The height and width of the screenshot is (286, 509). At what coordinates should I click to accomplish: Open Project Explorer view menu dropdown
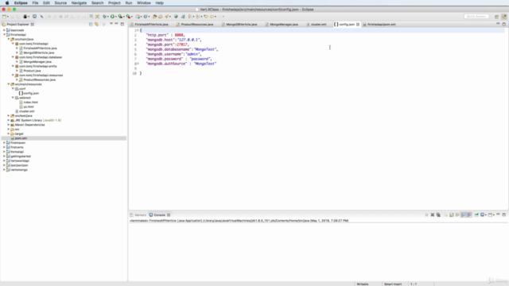click(x=111, y=24)
